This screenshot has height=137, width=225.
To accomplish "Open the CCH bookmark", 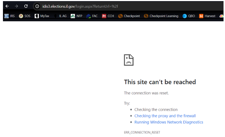I will pos(108,16).
